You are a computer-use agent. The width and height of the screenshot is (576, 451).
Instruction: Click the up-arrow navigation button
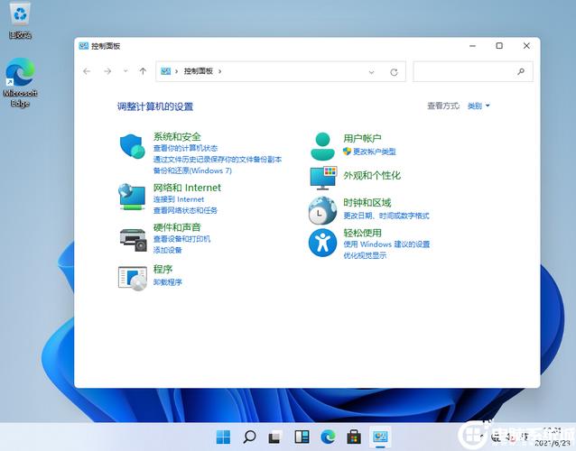(143, 71)
